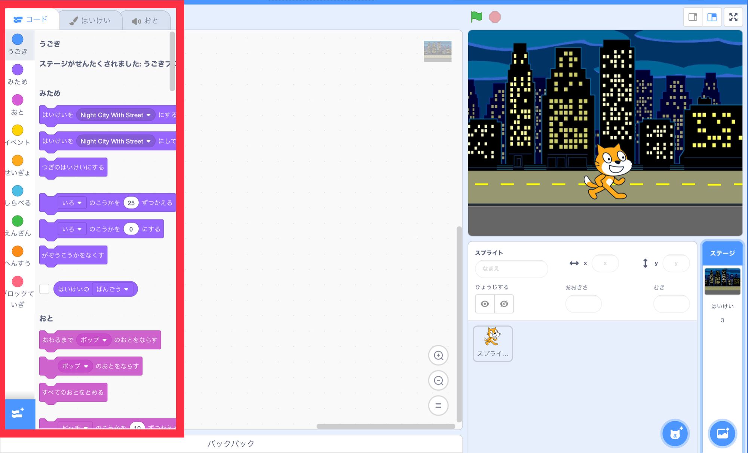Hide sprite using crossed-eye icon
748x453 pixels.
[x=504, y=304]
